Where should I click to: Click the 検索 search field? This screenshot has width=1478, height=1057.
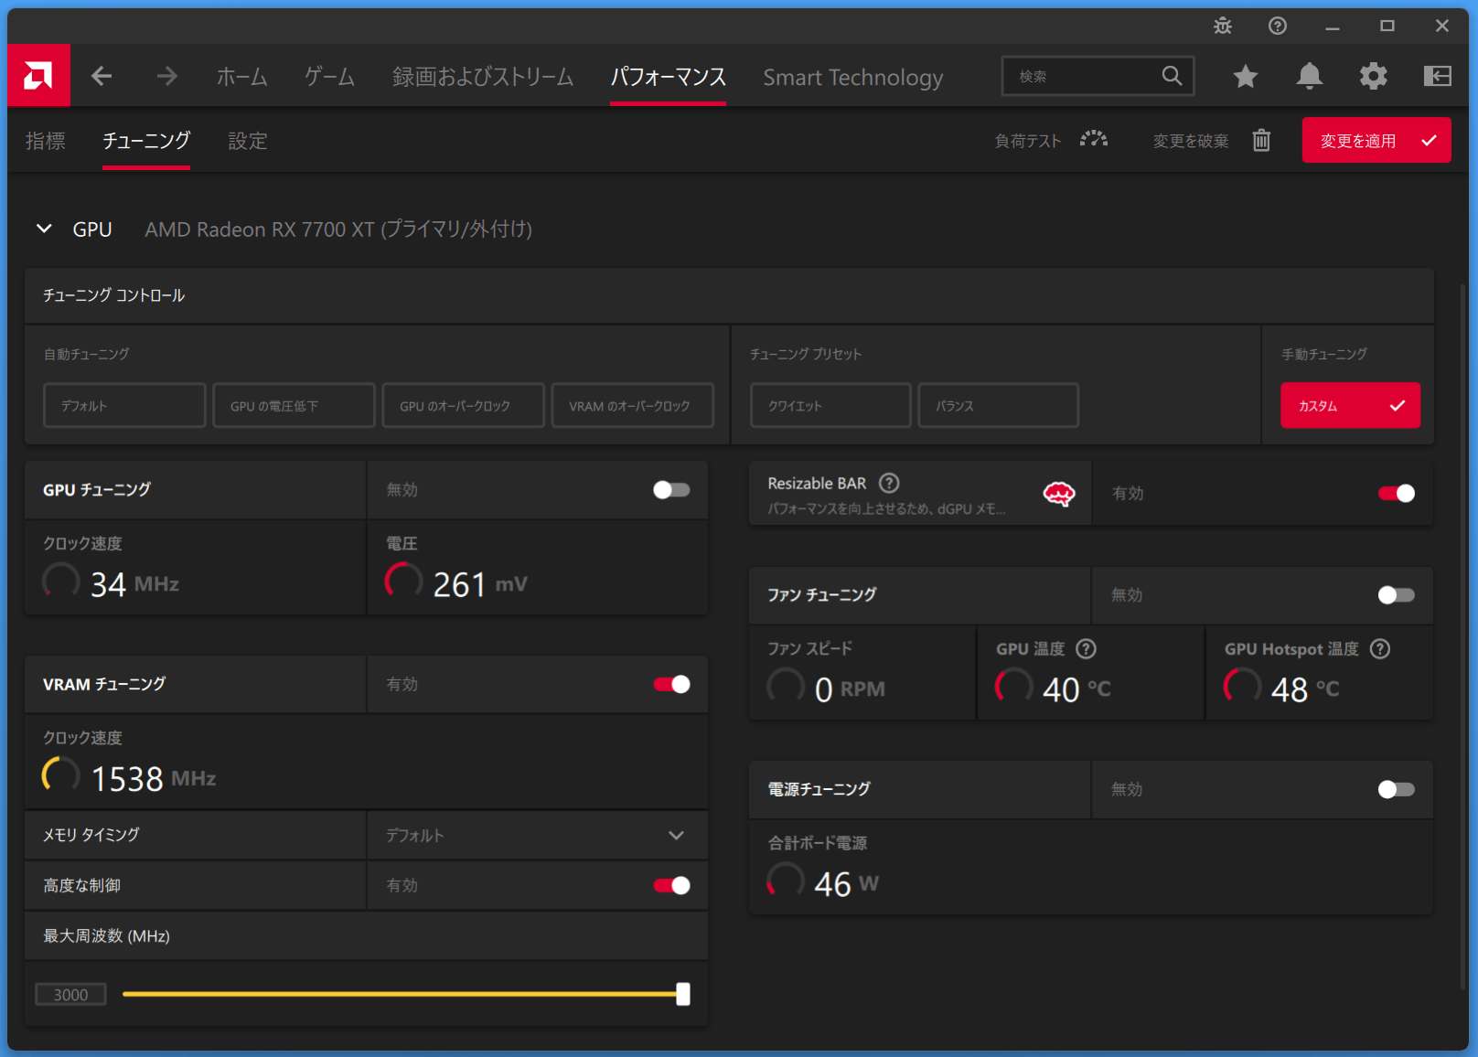tap(1098, 76)
